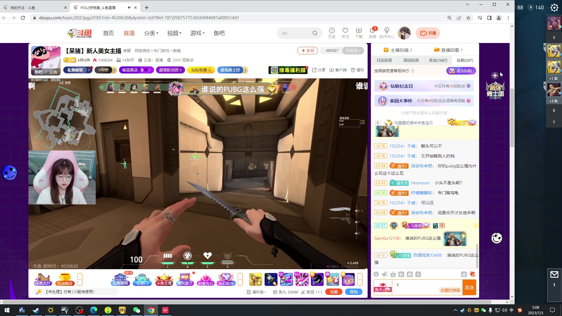Open 消息 notifications bell icon
Image resolution: width=562 pixels, height=316 pixels.
372,33
